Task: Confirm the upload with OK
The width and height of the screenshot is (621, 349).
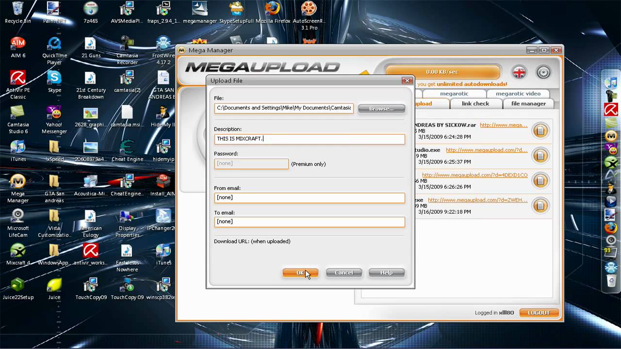Action: click(300, 273)
